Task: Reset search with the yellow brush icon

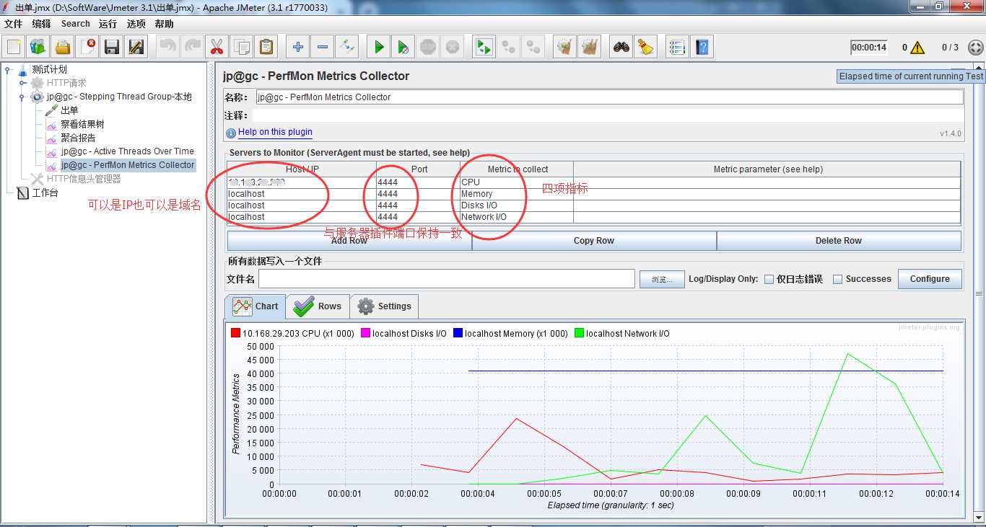Action: click(645, 48)
